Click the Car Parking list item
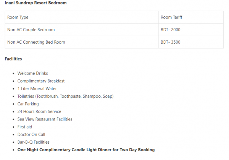Image resolution: width=229 pixels, height=160 pixels. point(28,104)
